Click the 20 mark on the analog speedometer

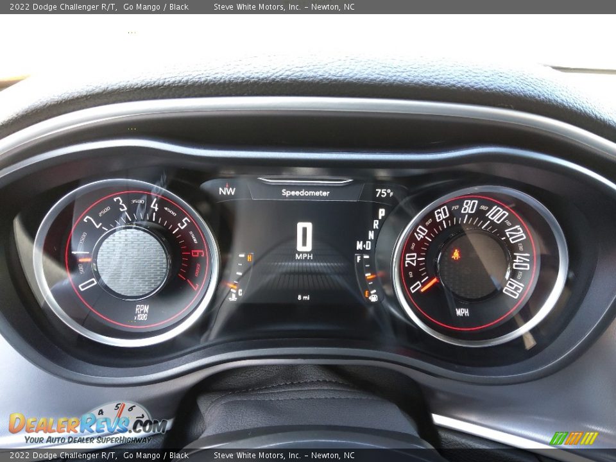411,259
